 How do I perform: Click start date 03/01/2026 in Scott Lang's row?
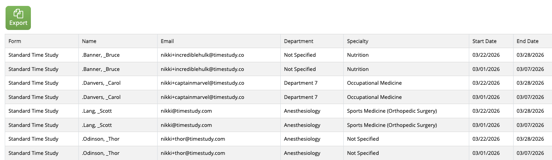pos(486,125)
